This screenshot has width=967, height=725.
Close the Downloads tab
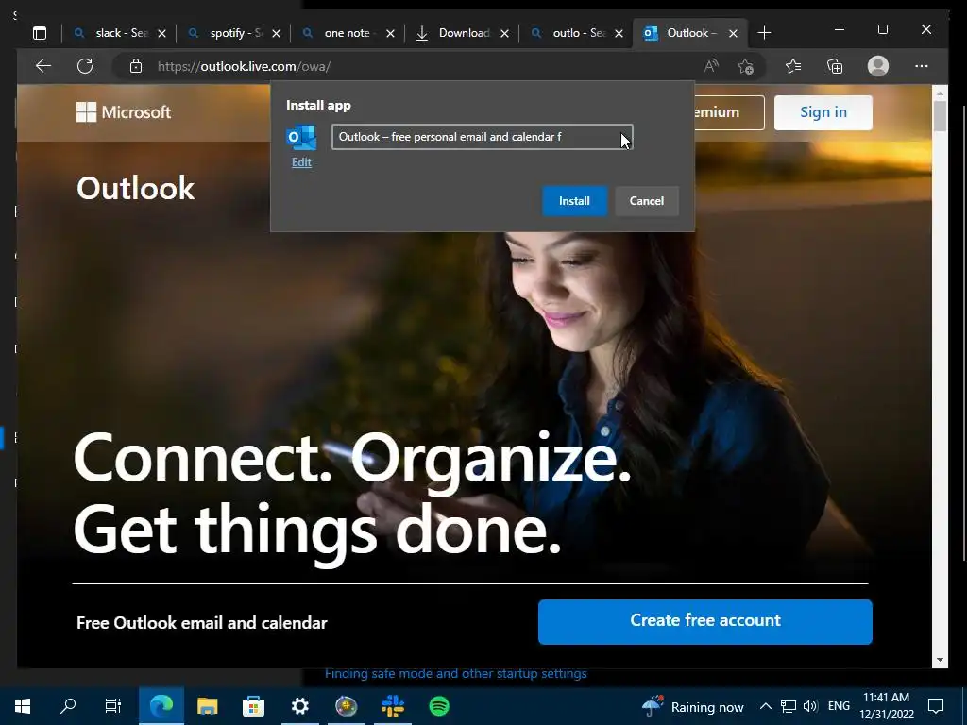click(x=504, y=33)
